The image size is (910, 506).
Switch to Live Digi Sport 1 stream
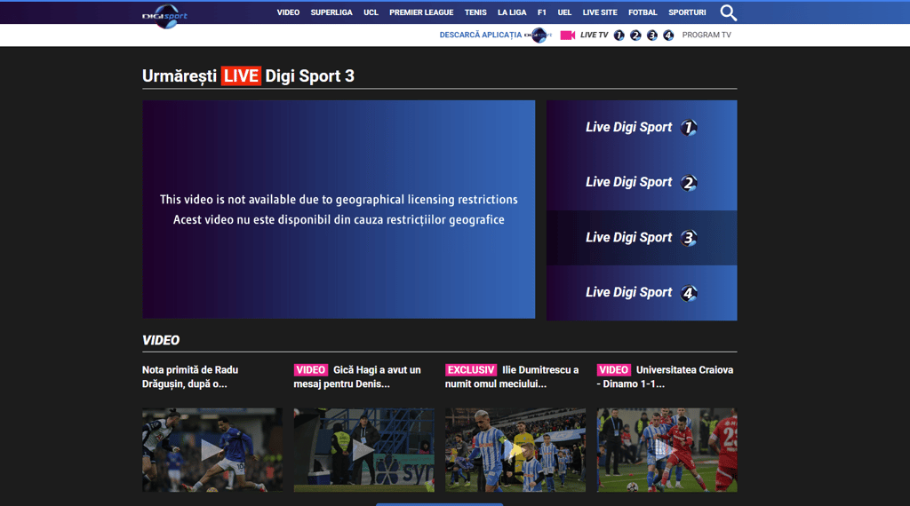point(642,128)
